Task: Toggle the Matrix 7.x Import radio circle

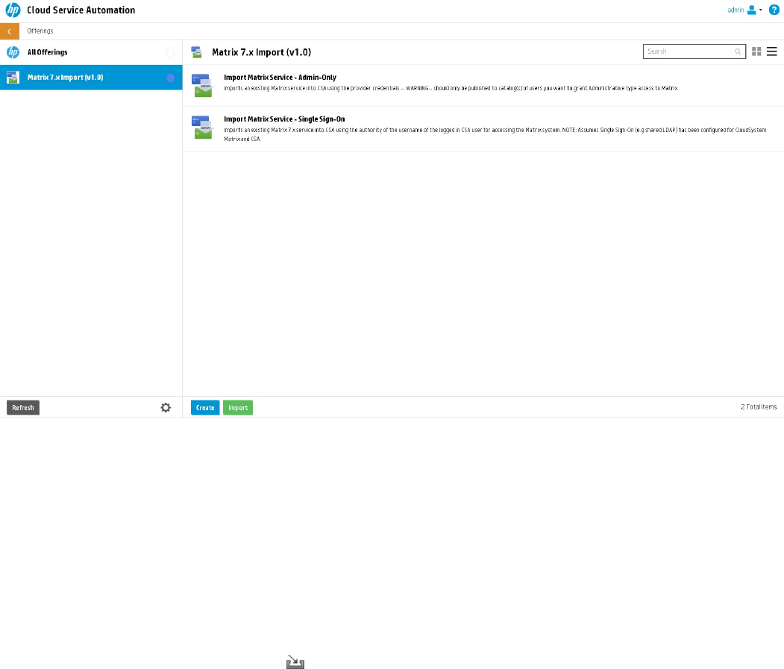Action: pyautogui.click(x=170, y=78)
